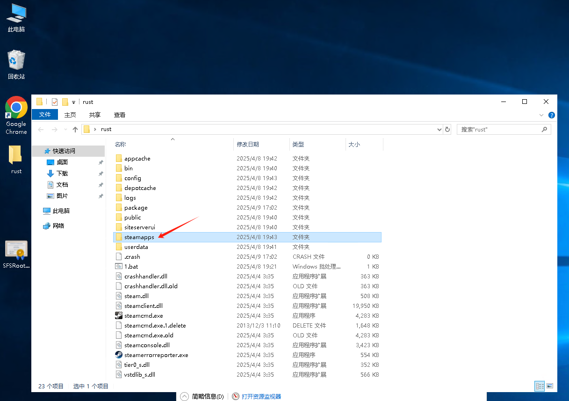This screenshot has width=569, height=401.
Task: Click the 1.bat batch file icon
Action: pos(119,267)
